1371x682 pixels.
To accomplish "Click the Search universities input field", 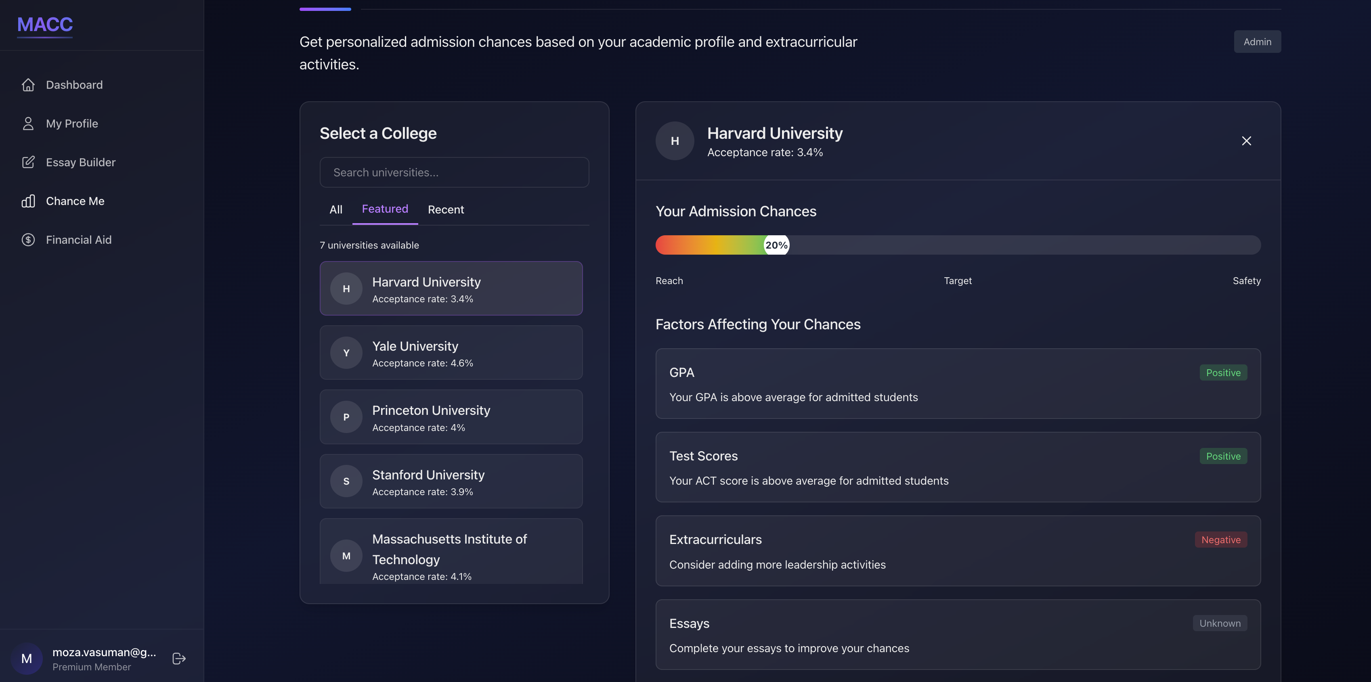I will click(x=454, y=172).
